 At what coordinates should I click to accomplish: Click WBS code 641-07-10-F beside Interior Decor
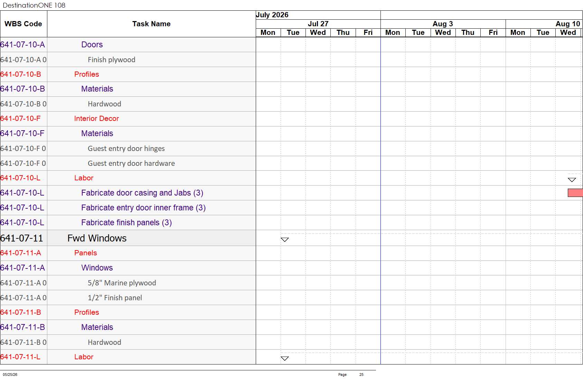tap(20, 119)
